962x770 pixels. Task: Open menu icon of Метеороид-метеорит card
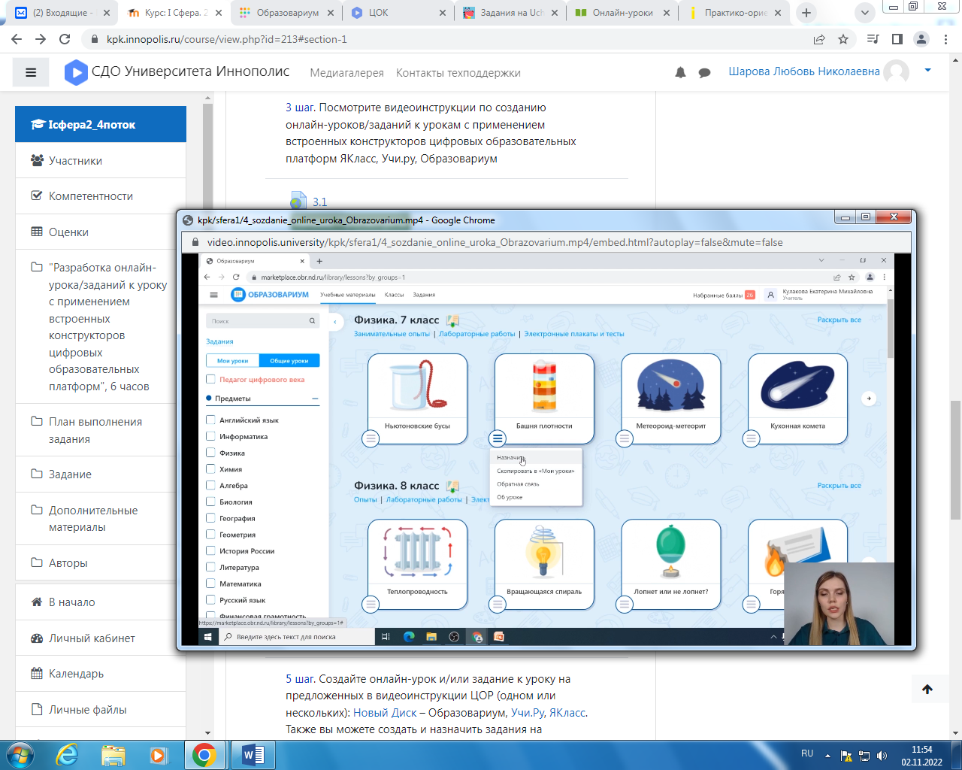[625, 438]
